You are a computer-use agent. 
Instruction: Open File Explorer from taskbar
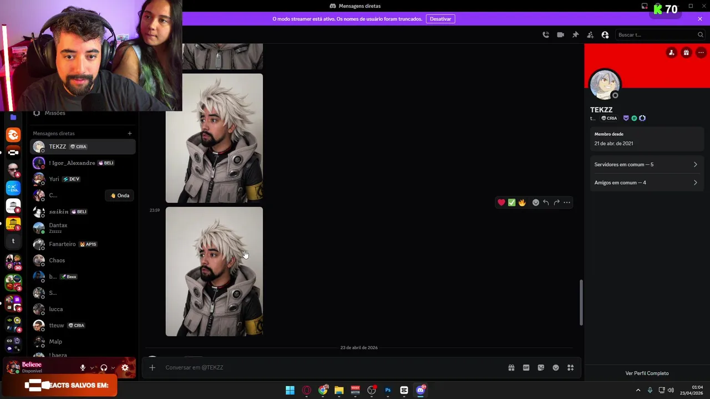[339, 390]
